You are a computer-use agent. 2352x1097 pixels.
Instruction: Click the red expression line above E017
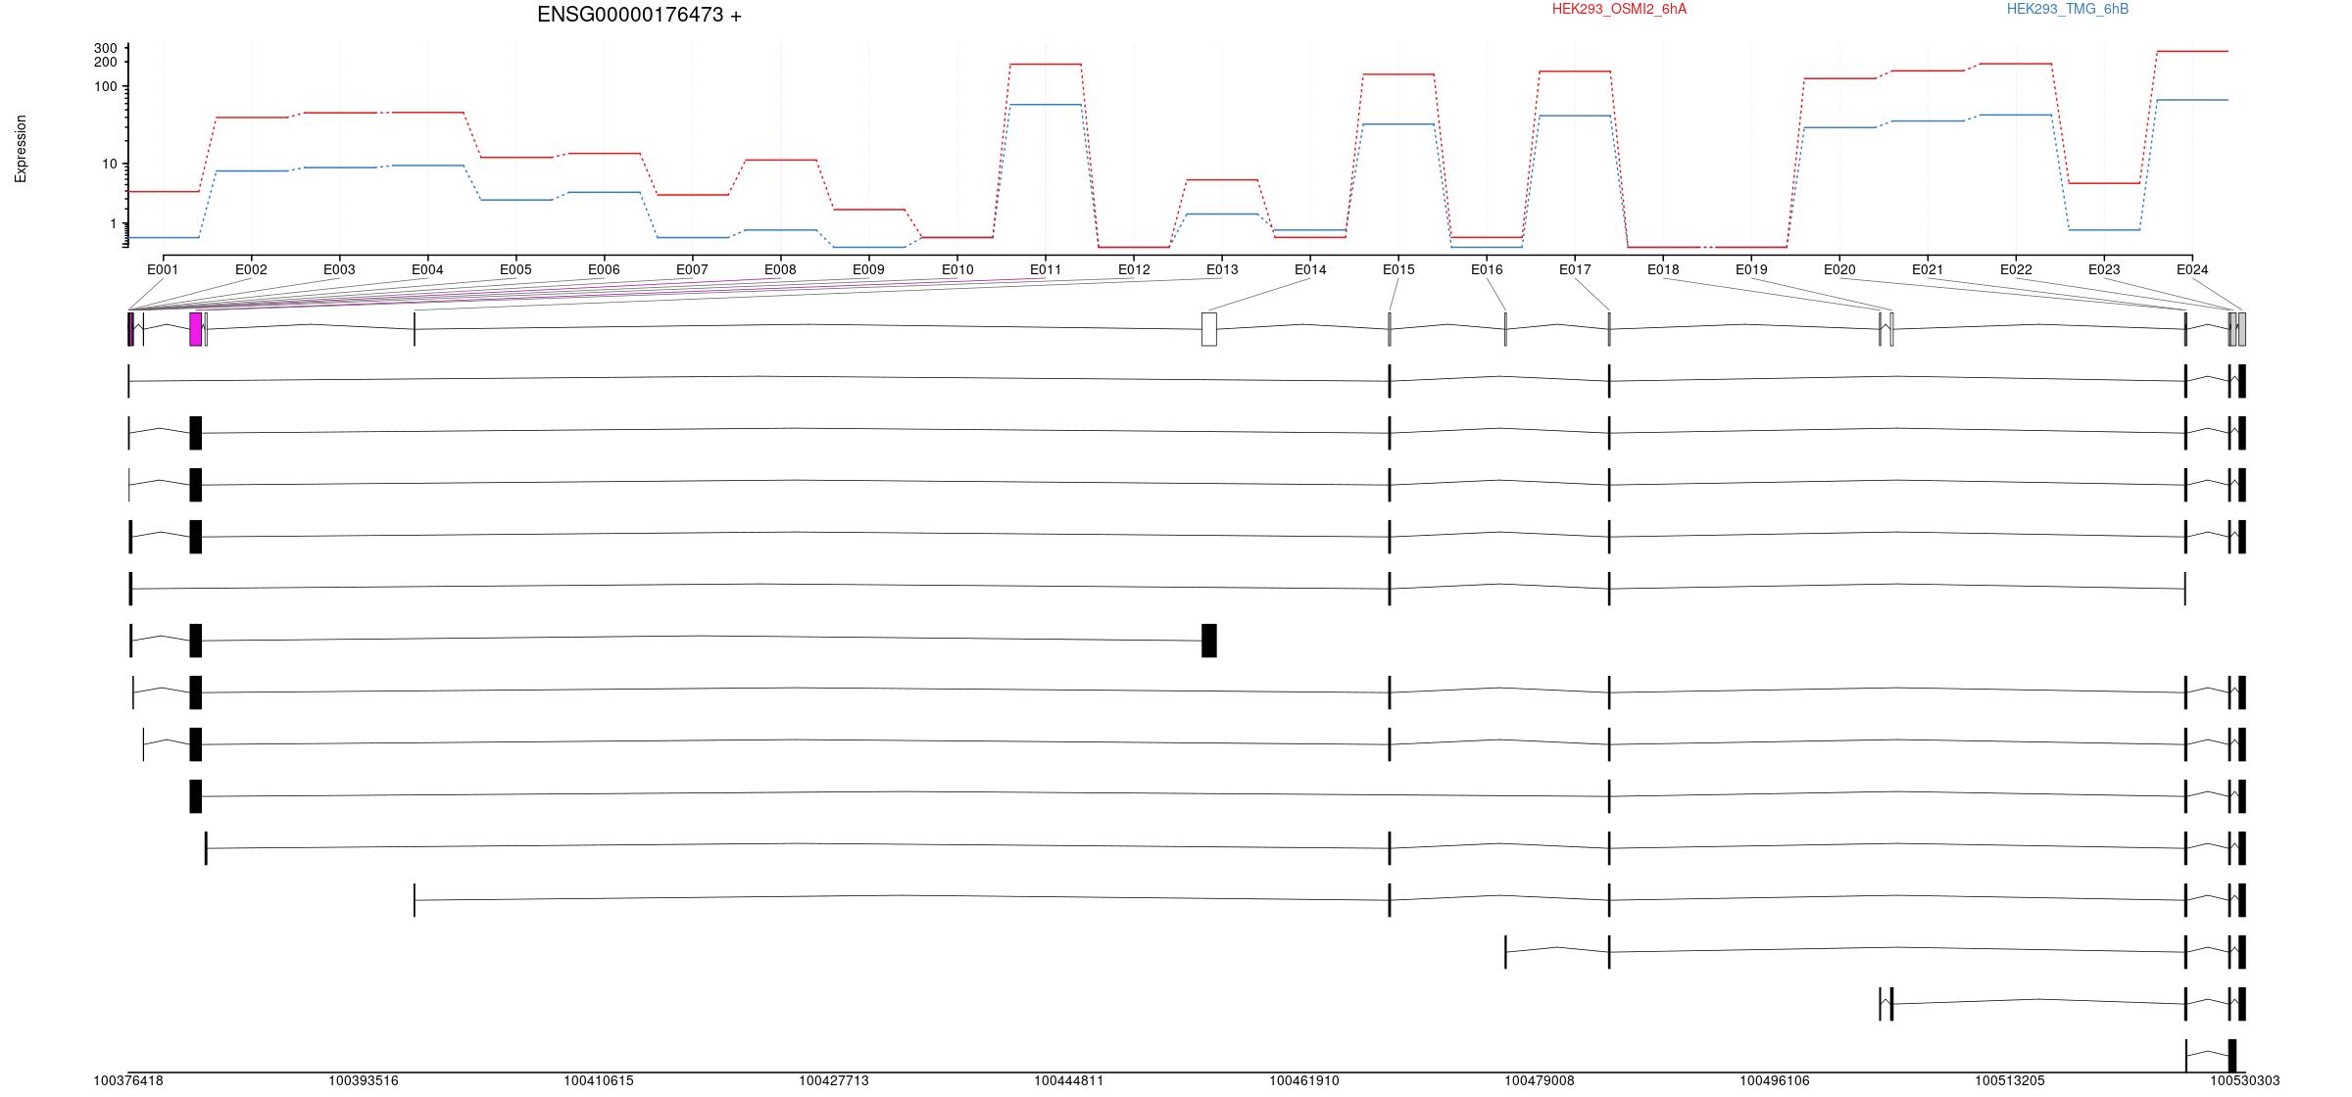pos(1575,72)
